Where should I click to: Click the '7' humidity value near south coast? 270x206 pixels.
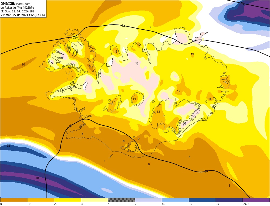pyautogui.click(x=139, y=139)
